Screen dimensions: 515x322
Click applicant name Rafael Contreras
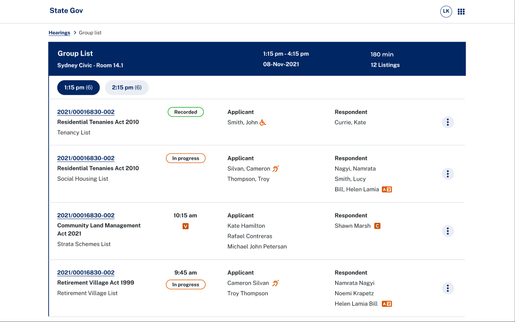coord(250,236)
